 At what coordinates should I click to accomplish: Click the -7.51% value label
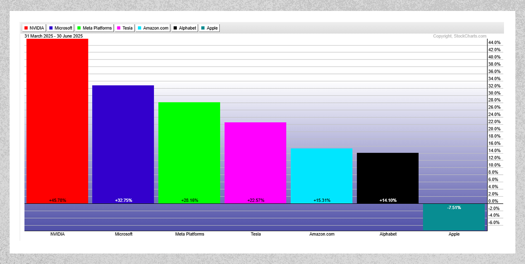tap(454, 208)
